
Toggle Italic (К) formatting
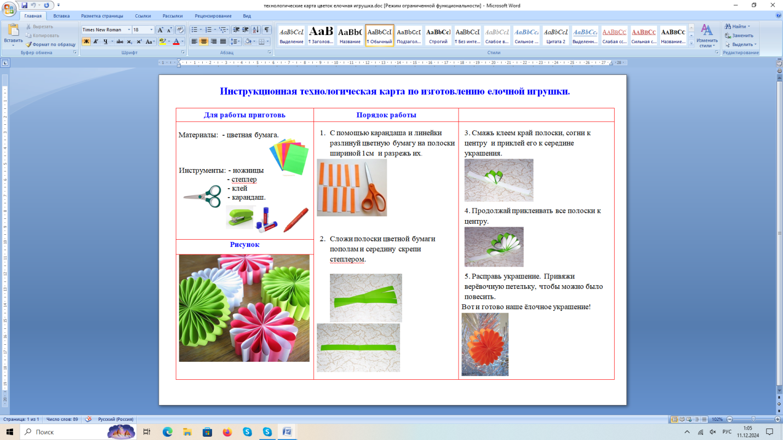96,42
